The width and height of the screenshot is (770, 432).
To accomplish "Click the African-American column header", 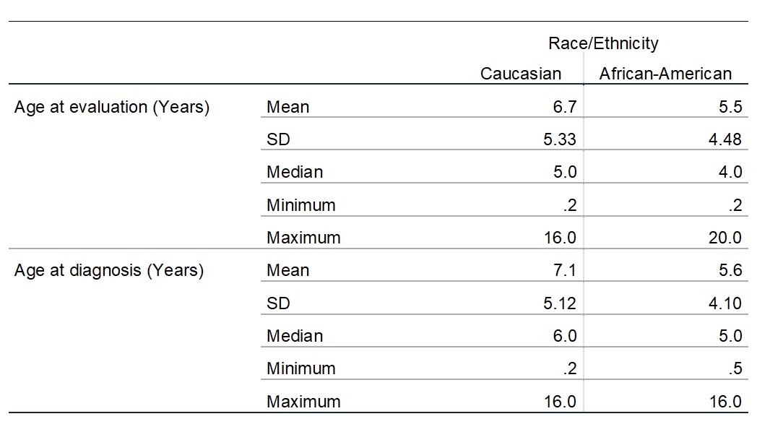I will 665,74.
